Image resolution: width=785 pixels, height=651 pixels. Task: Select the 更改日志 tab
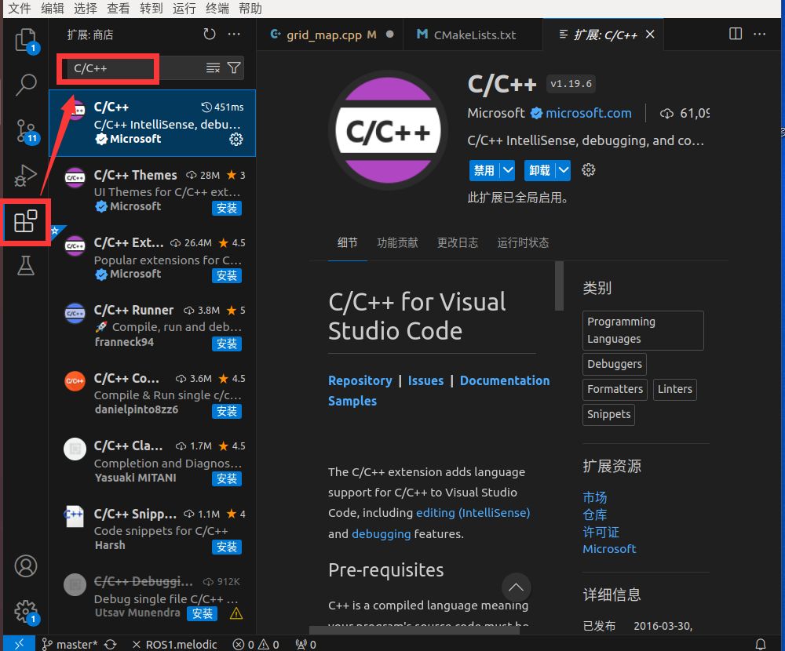[458, 242]
